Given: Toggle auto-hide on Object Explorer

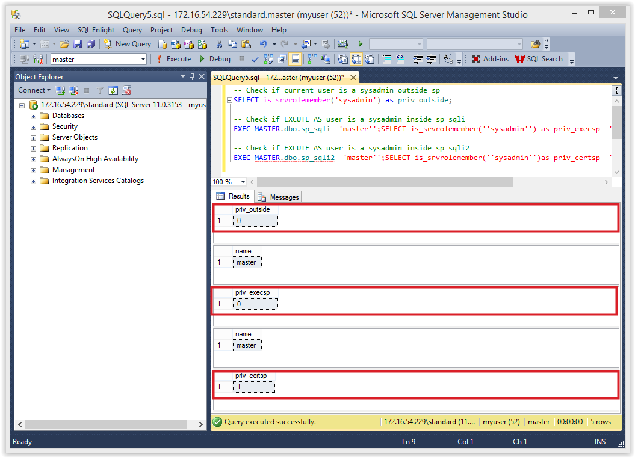Looking at the screenshot, I should [x=191, y=77].
